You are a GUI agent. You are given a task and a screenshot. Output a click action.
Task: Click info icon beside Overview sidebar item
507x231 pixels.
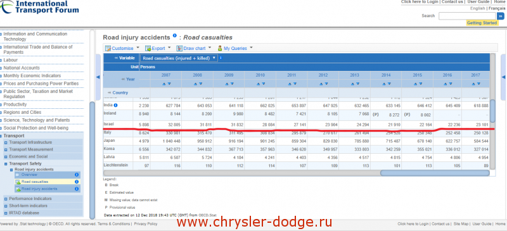[x=77, y=175]
